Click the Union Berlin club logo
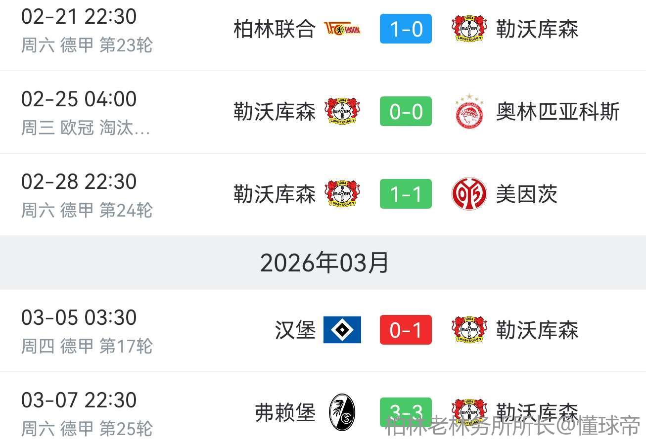This screenshot has width=646, height=443. click(x=342, y=29)
